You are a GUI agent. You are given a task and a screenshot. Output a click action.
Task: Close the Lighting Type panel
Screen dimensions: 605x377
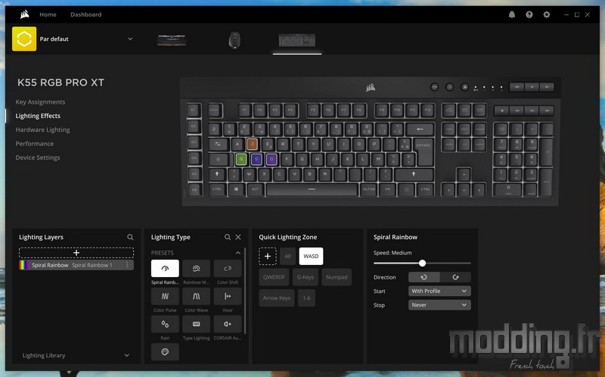coord(238,237)
